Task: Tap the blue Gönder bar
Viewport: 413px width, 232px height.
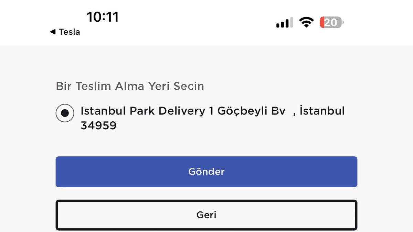Action: pos(206,172)
